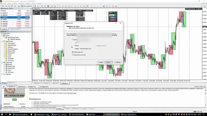The image size is (207, 116).
Task: Click the Авто-торговля toolbar button
Action: pyautogui.click(x=27, y=6)
